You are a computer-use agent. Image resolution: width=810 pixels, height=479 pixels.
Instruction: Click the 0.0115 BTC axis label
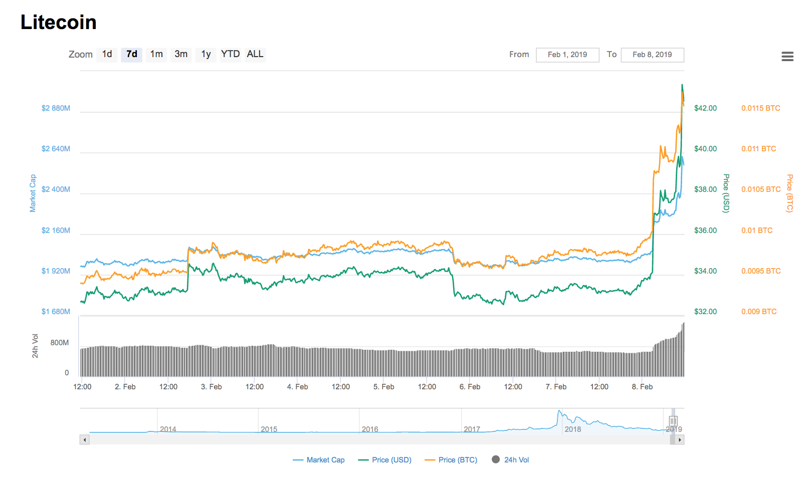pyautogui.click(x=760, y=108)
